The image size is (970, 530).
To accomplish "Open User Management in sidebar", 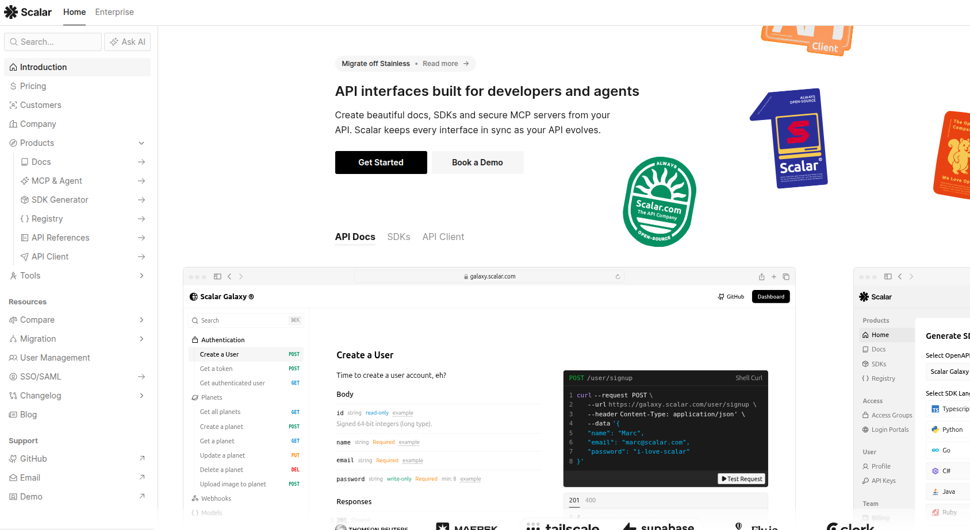I will point(77,358).
